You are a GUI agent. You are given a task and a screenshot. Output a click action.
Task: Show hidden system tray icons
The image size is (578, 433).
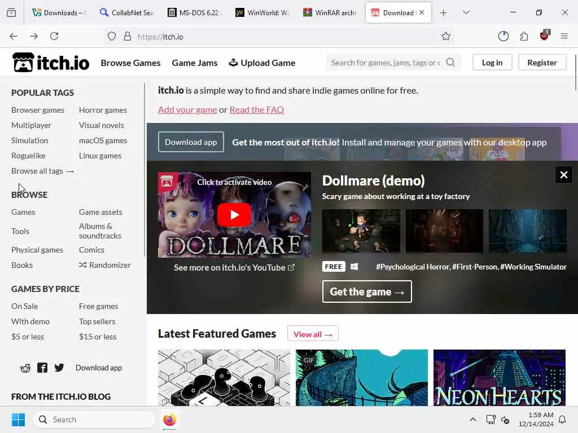473,419
